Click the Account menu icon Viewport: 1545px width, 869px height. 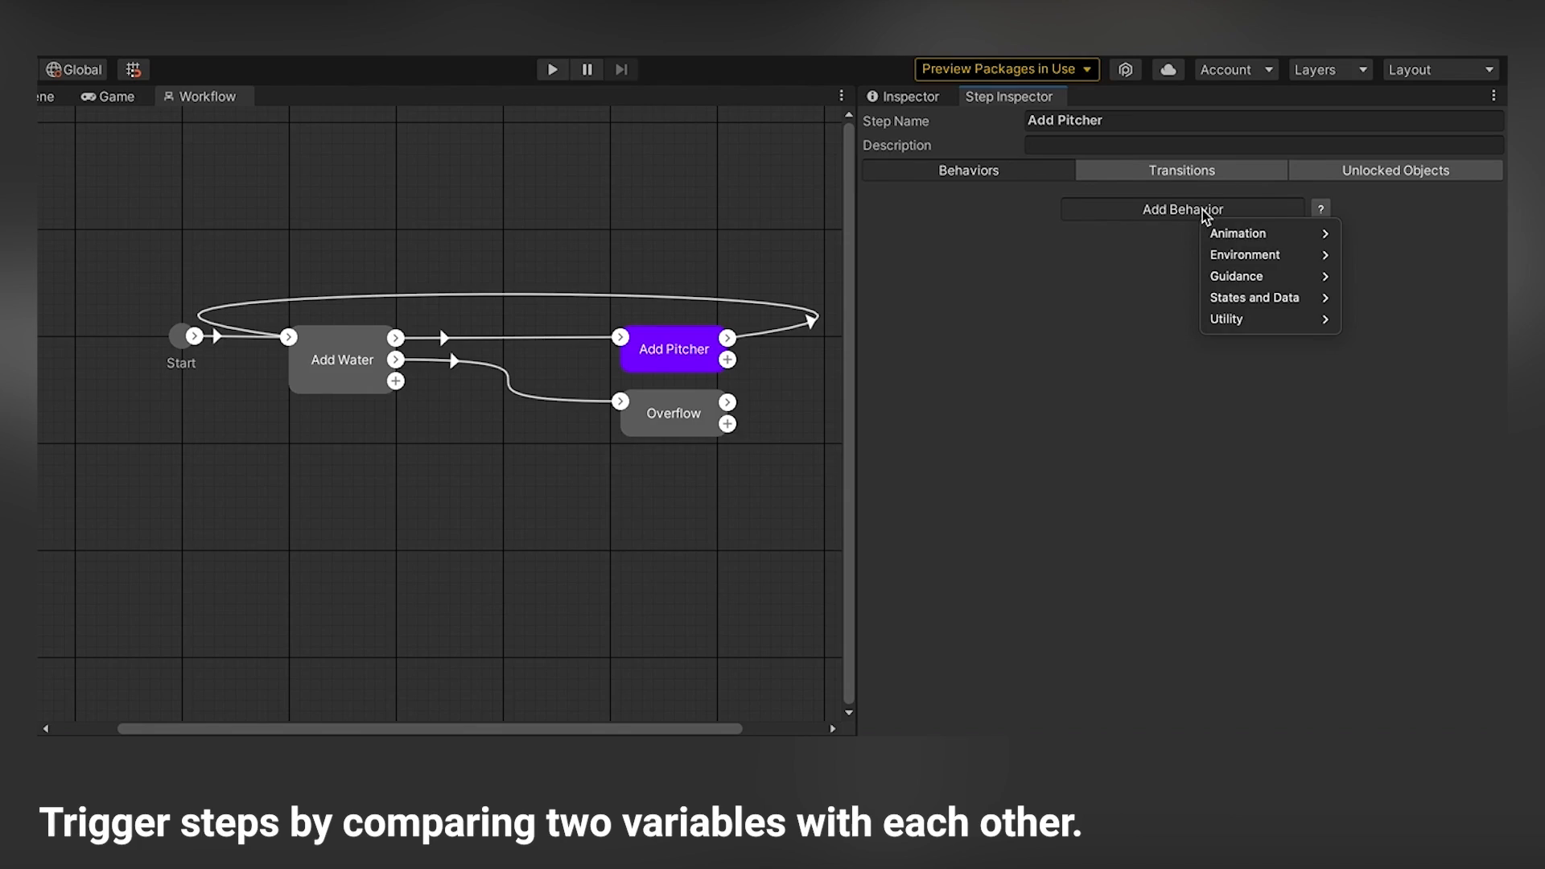coord(1234,69)
